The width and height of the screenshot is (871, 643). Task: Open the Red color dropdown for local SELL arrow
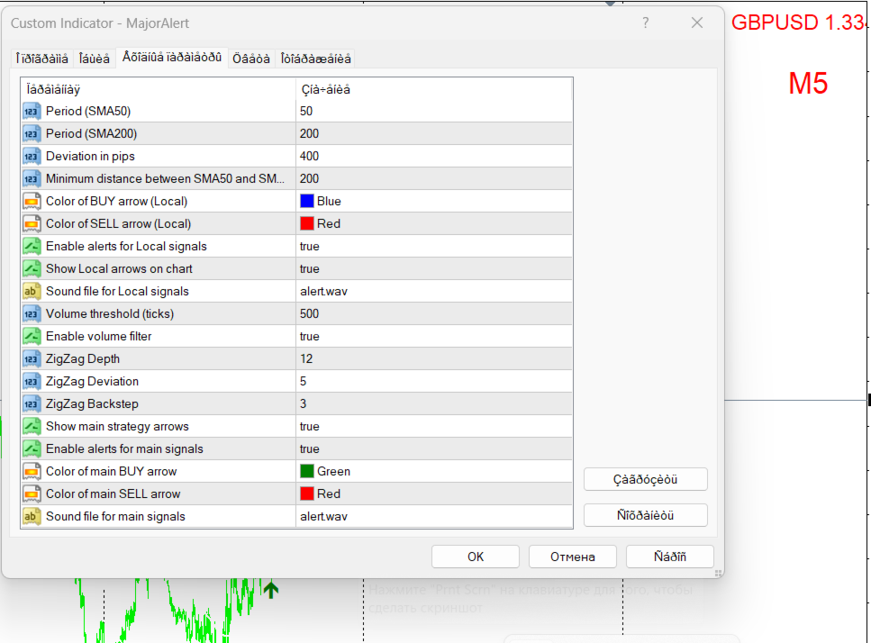click(x=434, y=223)
